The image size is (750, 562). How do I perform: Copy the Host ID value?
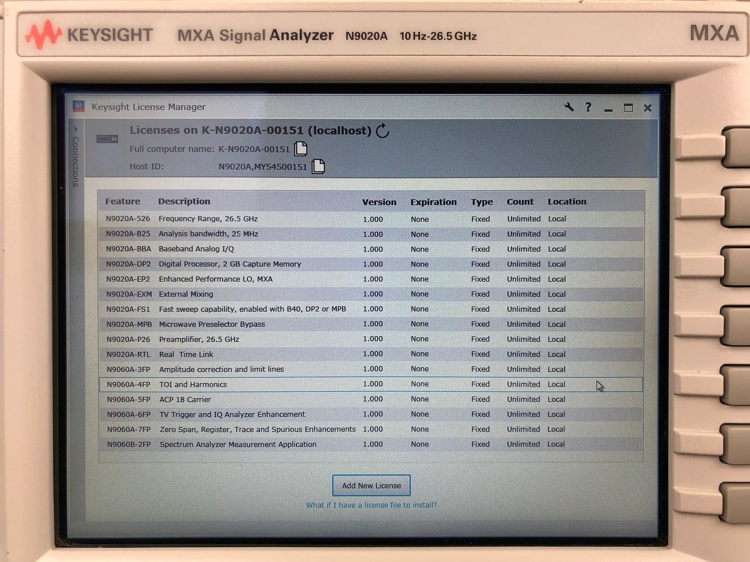pos(318,167)
